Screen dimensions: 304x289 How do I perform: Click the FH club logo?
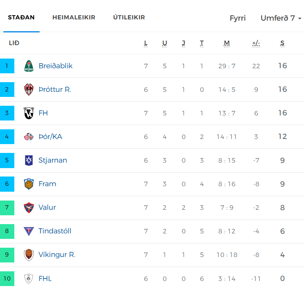[29, 113]
